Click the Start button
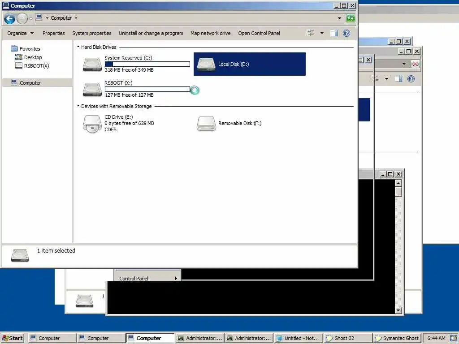This screenshot has width=459, height=344. point(12,338)
